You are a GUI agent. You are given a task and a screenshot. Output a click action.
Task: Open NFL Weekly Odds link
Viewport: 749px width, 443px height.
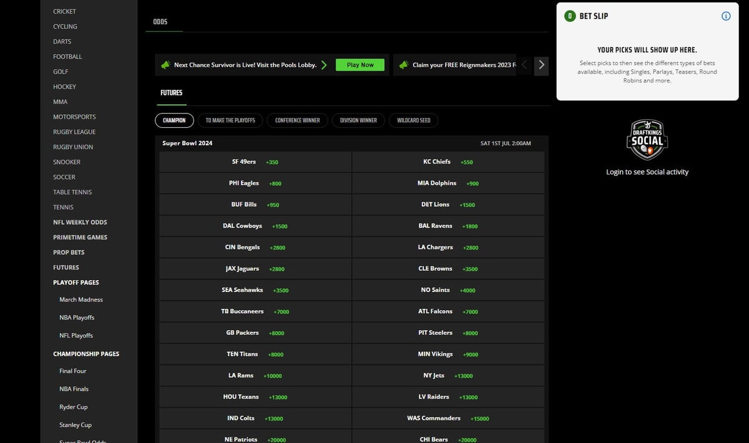point(80,222)
